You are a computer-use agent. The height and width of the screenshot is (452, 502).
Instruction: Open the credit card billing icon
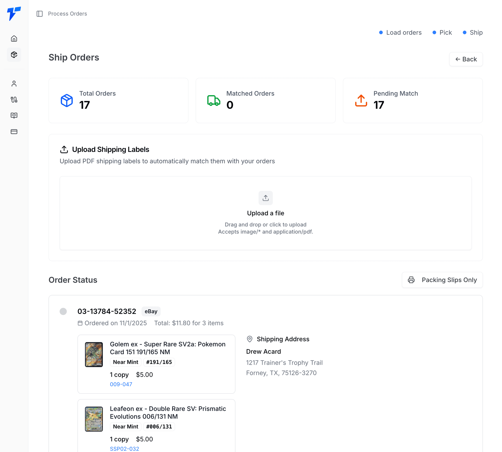point(14,131)
